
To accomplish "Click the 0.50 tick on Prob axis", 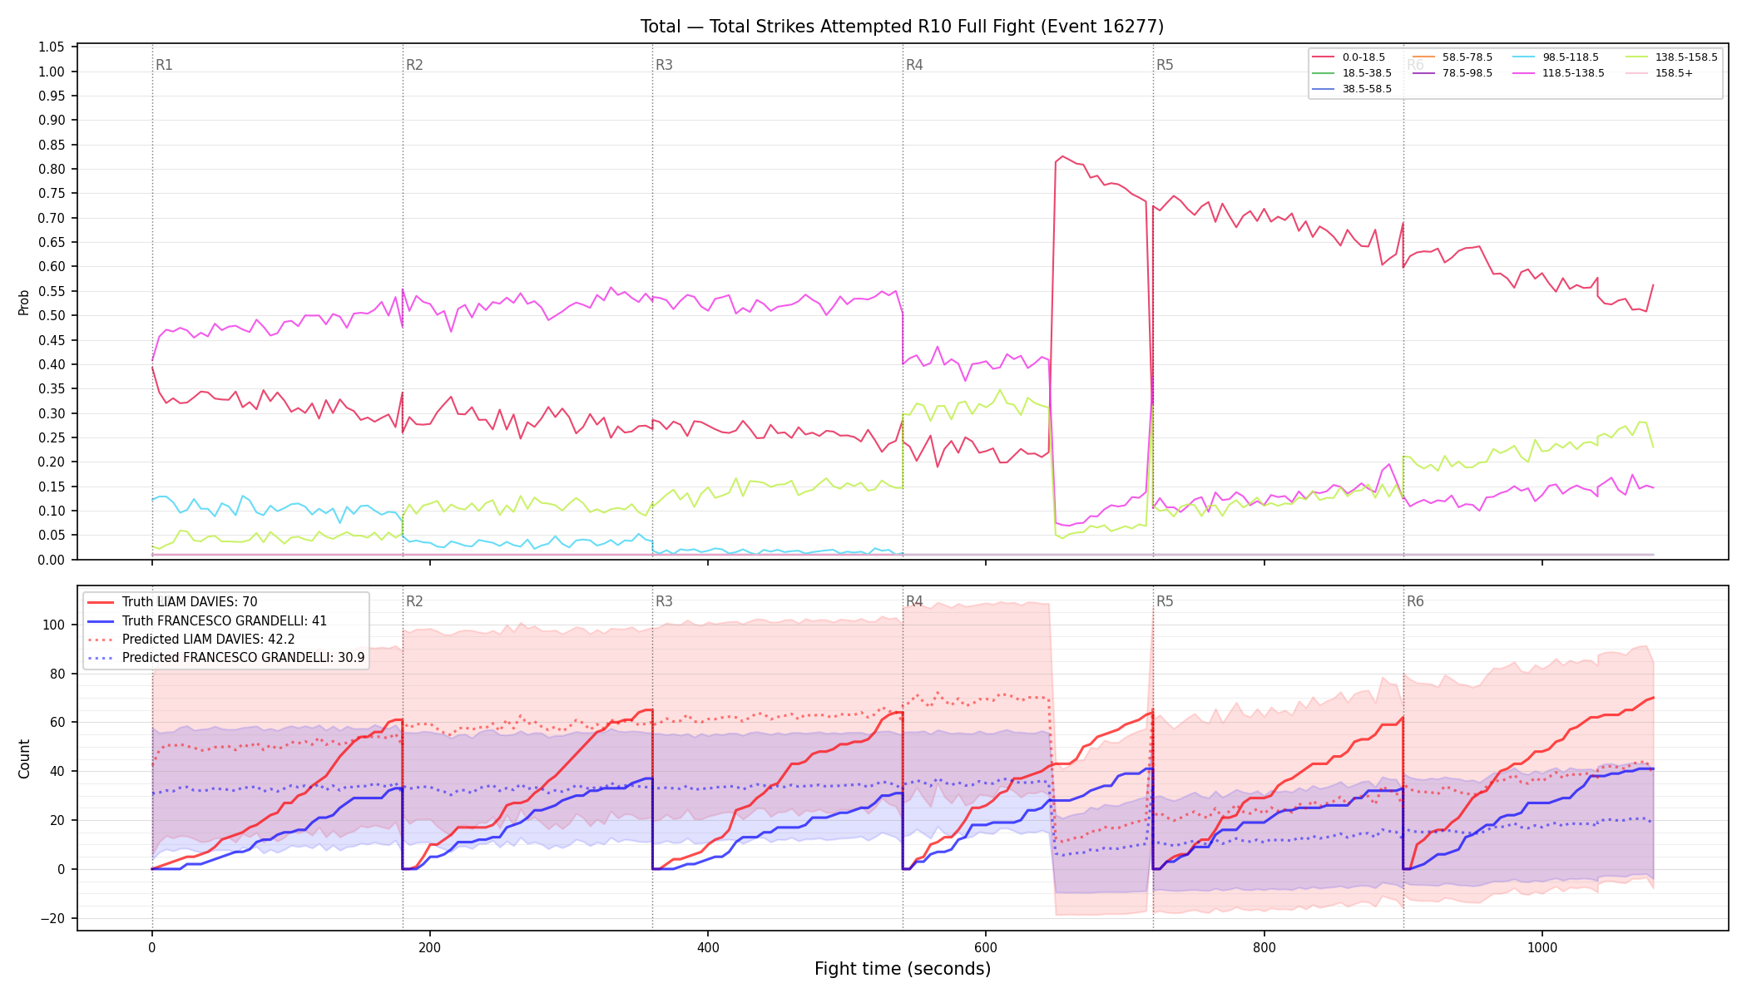I will (x=52, y=315).
